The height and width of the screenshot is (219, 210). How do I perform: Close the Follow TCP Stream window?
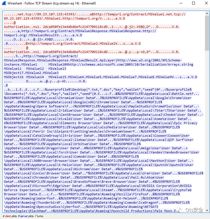(x=206, y=3)
